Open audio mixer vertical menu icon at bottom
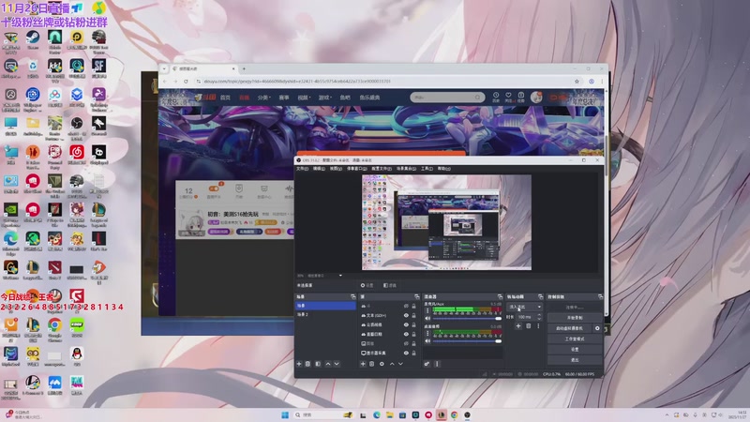The width and height of the screenshot is (750, 422). coord(437,364)
